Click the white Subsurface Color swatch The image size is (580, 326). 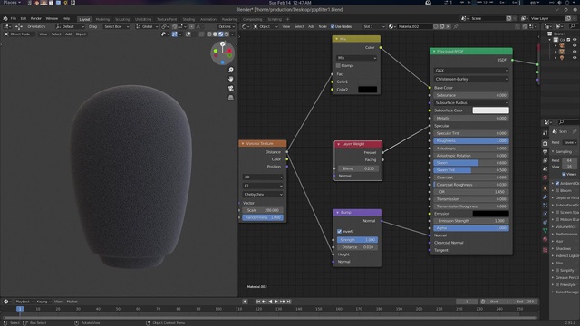(490, 110)
